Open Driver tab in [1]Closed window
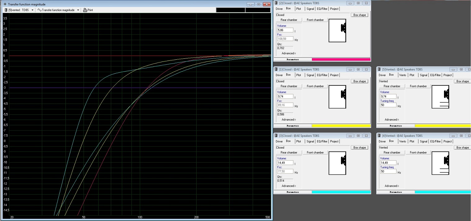Screen dimensions: 471x221 coord(279,75)
